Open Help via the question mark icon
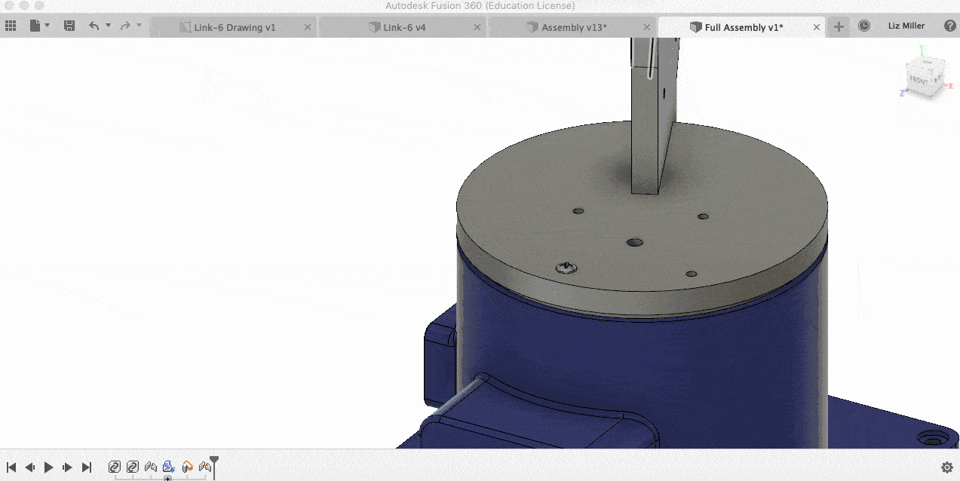The image size is (960, 481). pyautogui.click(x=949, y=25)
